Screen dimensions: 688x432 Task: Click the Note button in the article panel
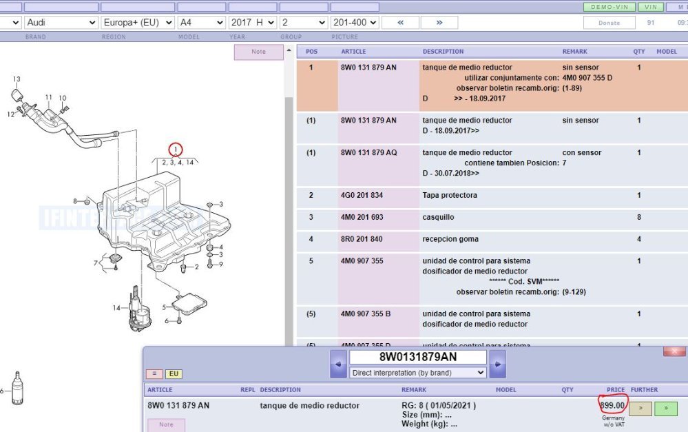click(166, 424)
